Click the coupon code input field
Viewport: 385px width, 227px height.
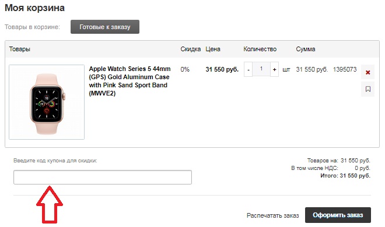(103, 177)
